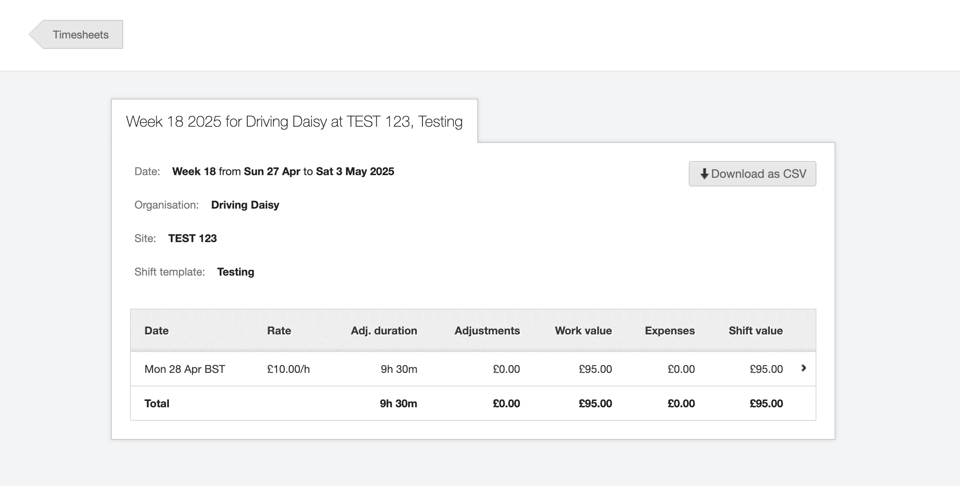Image resolution: width=960 pixels, height=486 pixels.
Task: Click the 9h 30m duration in shift row
Action: pos(398,369)
